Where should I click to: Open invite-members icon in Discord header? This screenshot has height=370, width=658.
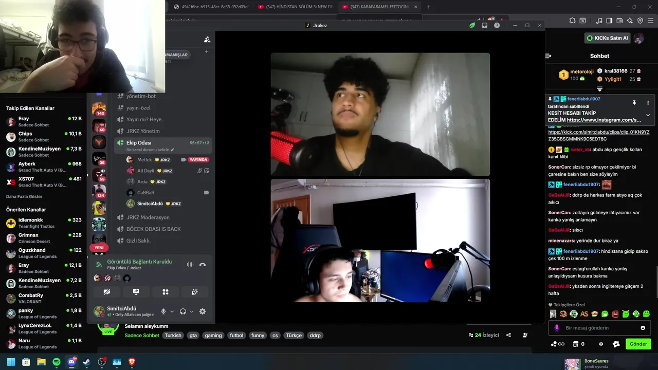pyautogui.click(x=207, y=40)
